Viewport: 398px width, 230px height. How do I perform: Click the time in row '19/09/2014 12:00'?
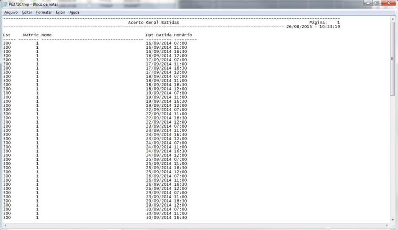coord(180,105)
